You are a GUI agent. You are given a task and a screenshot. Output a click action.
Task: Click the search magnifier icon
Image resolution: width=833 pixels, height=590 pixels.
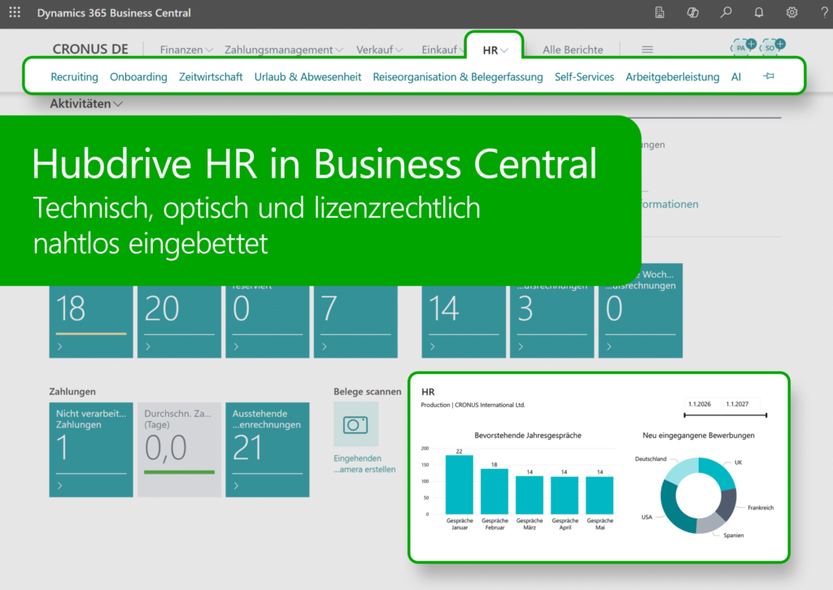726,12
